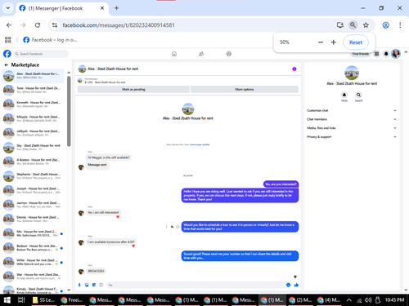Open a new browser tab
The width and height of the screenshot is (409, 306).
point(116,8)
